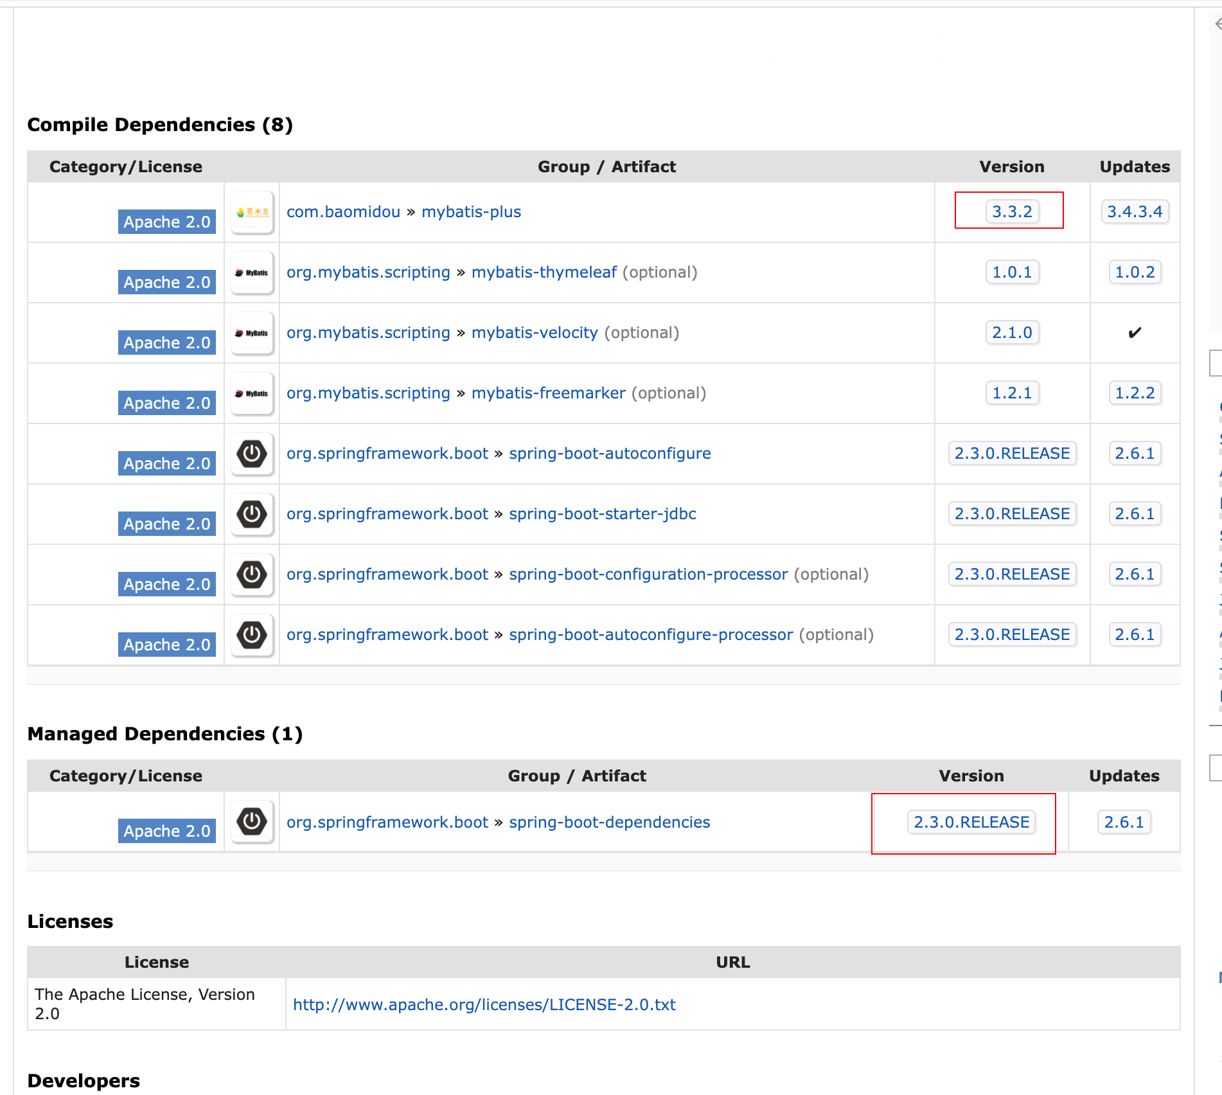Open mybatis-freemarker update 1.2.2
The image size is (1222, 1095).
tap(1135, 393)
